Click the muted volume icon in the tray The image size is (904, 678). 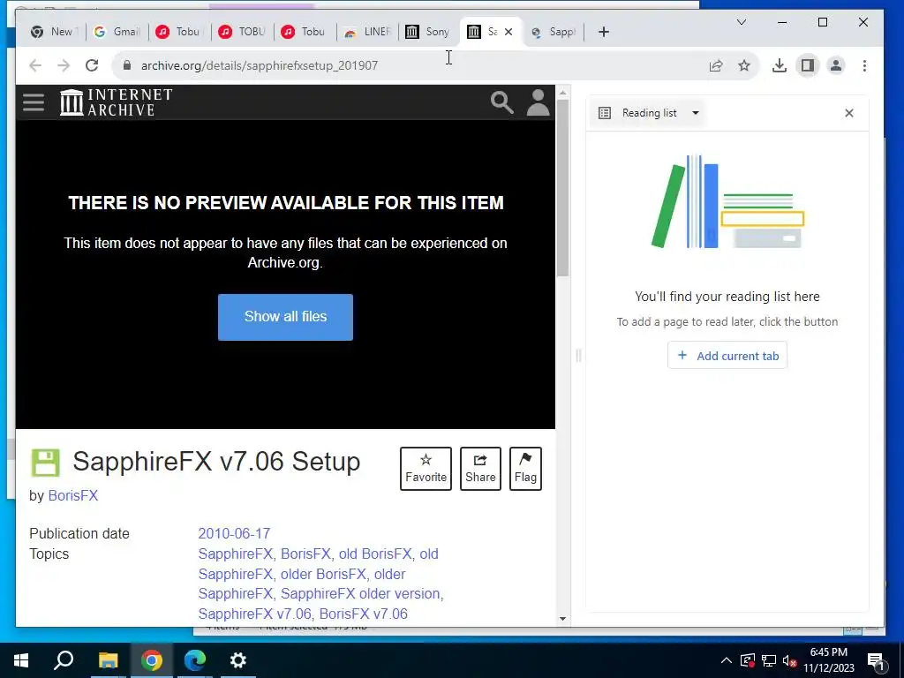point(790,660)
